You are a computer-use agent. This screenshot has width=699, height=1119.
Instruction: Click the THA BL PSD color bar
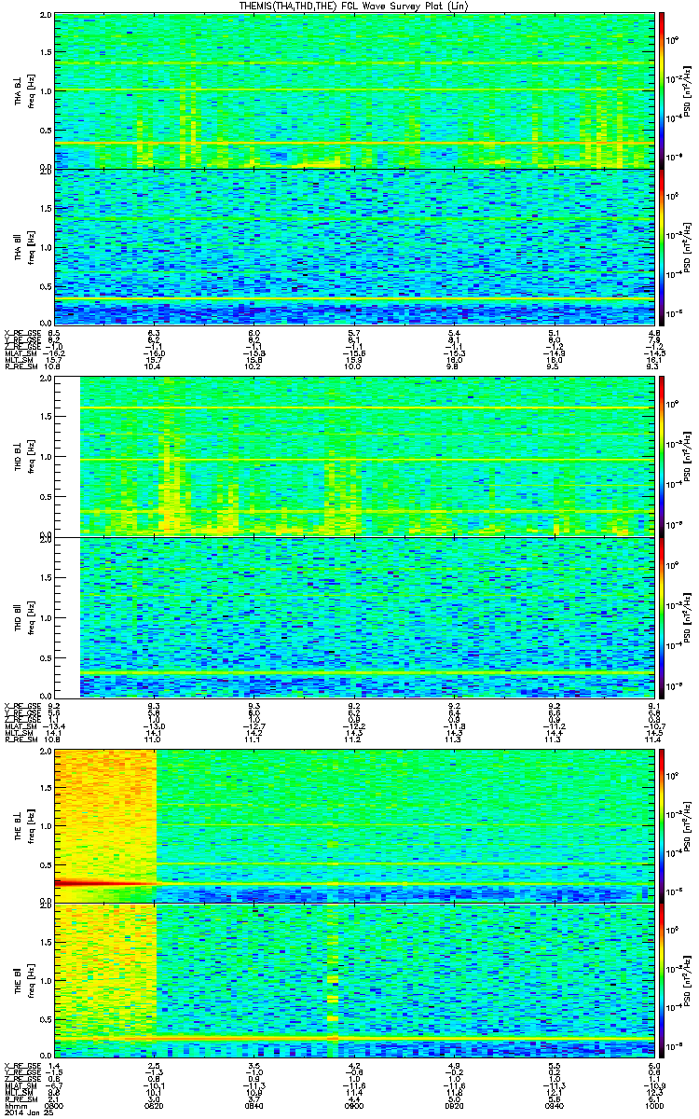[663, 90]
